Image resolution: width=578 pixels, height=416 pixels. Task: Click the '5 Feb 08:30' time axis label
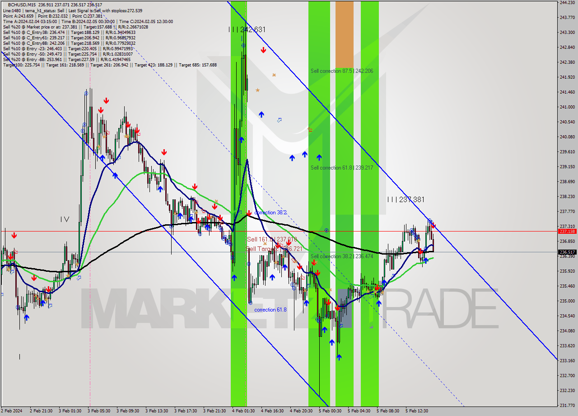[387, 411]
